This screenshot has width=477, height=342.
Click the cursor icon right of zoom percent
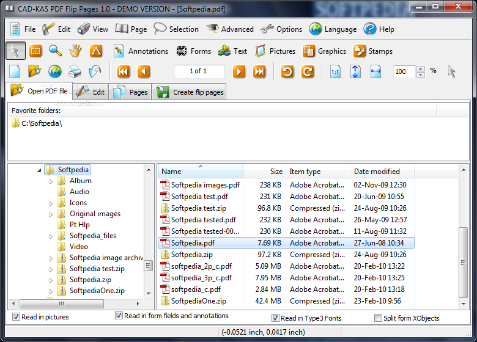tap(451, 71)
